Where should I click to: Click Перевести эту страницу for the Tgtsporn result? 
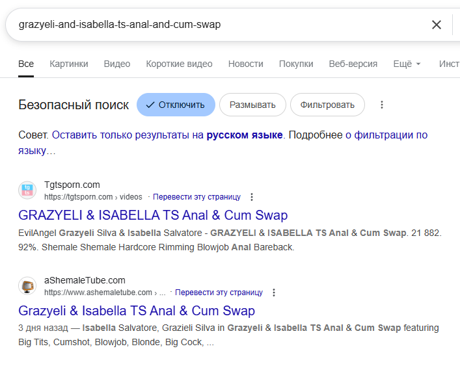tap(196, 197)
